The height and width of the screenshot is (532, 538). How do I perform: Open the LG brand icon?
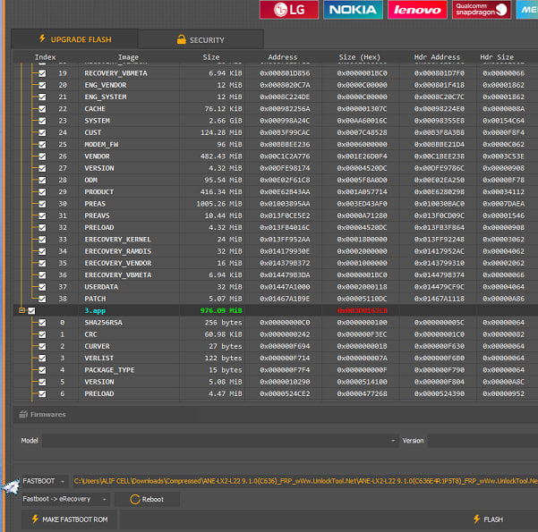tap(288, 10)
